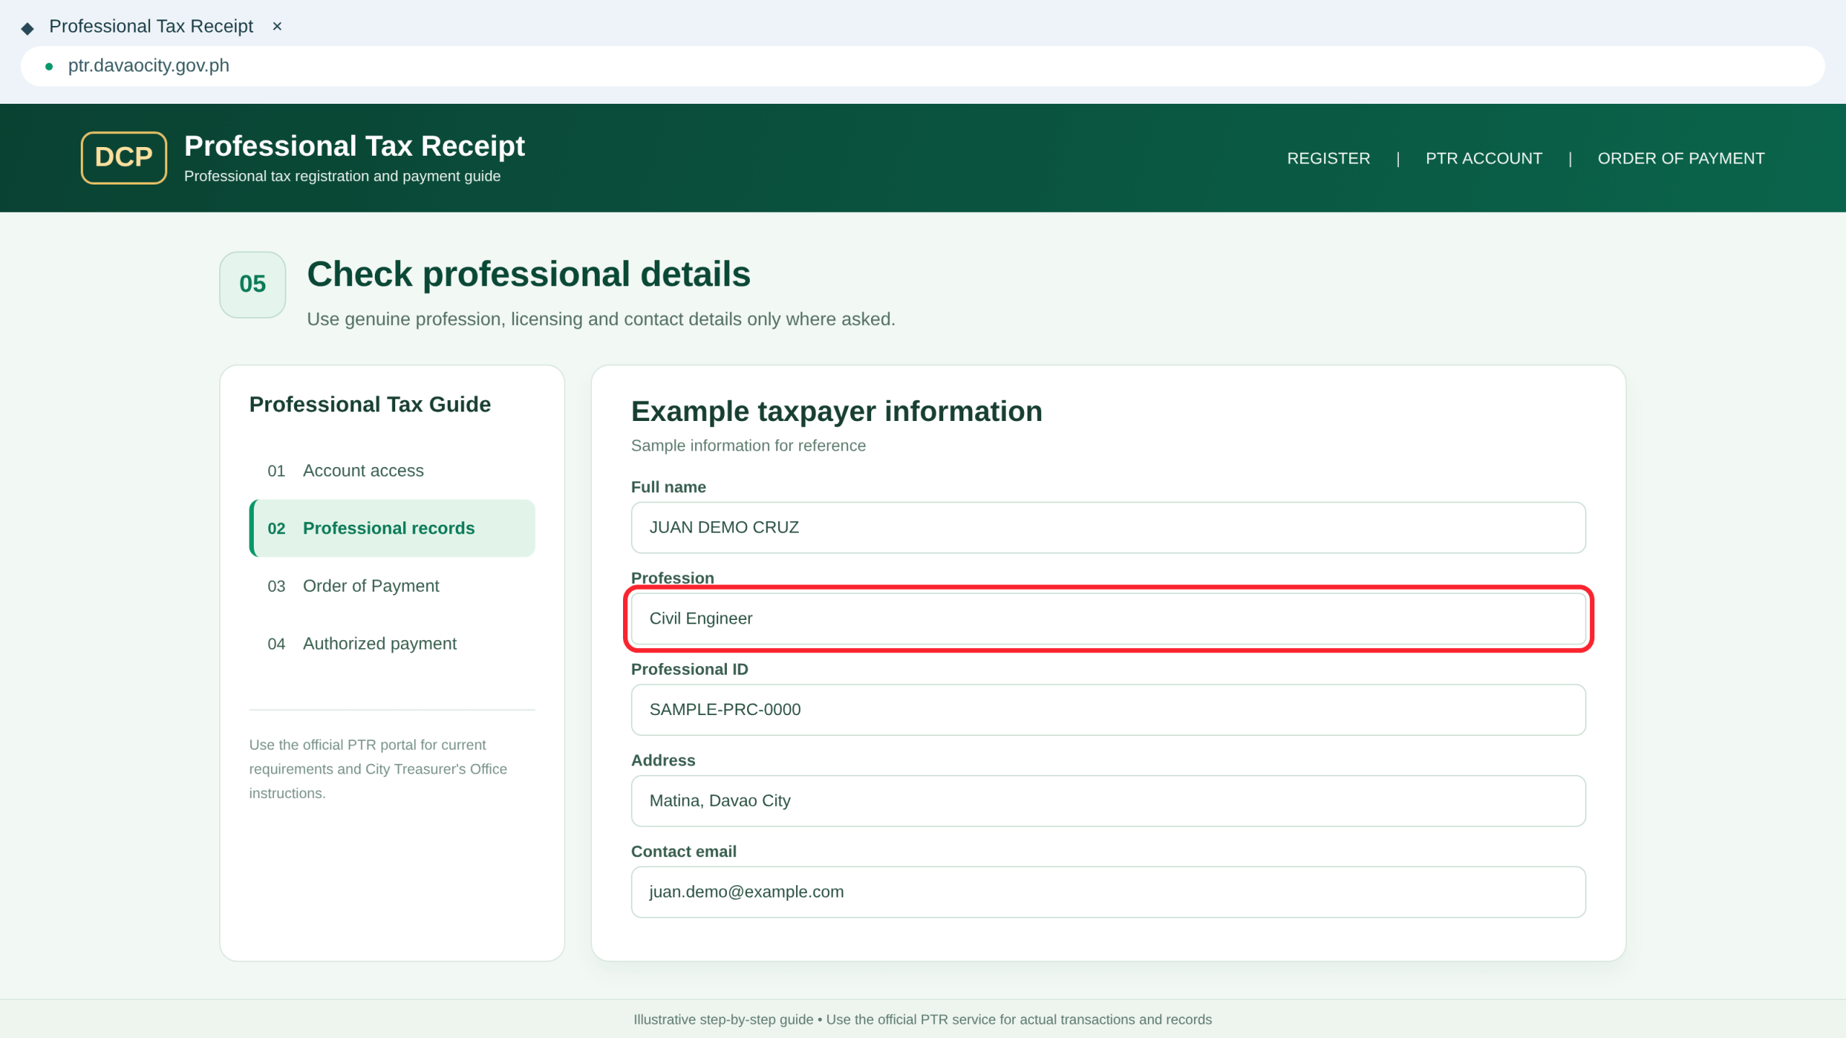Click the DCP logo badge
The height and width of the screenshot is (1038, 1846).
pyautogui.click(x=123, y=157)
